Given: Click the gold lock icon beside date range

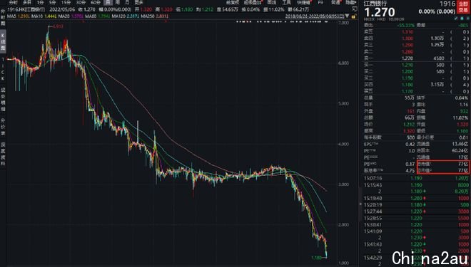Looking at the screenshot, I should click(353, 16).
